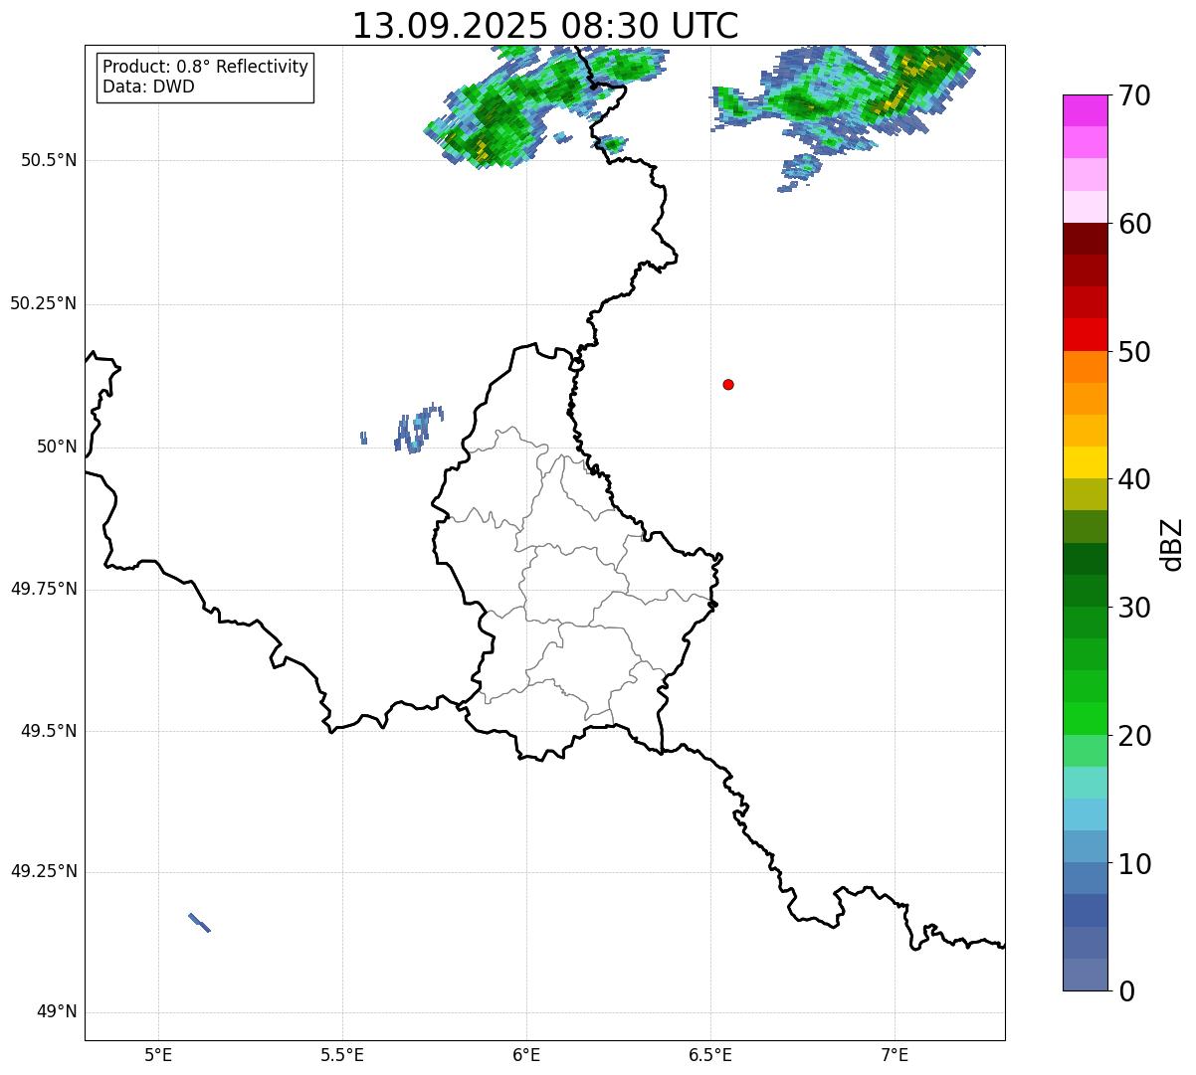Pick the bright green swatch just above the 20 tick
The height and width of the screenshot is (1075, 1196).
[x=1086, y=719]
